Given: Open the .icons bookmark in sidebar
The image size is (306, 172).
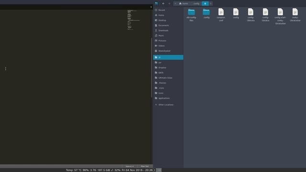Looking at the screenshot, I should [168, 88].
